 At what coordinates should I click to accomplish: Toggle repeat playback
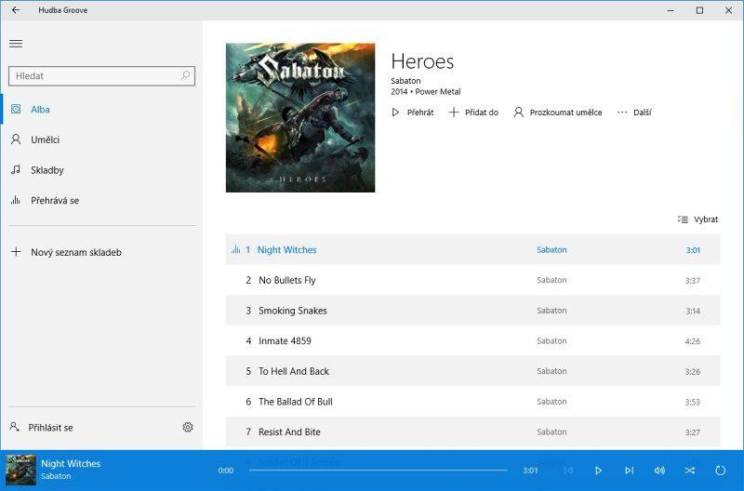[720, 471]
